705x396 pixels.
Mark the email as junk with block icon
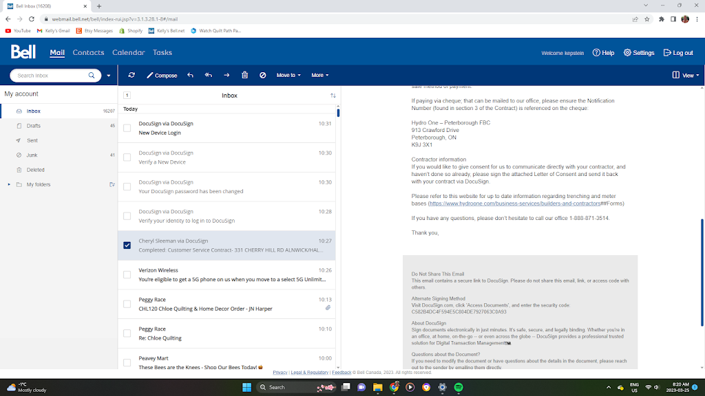point(262,75)
